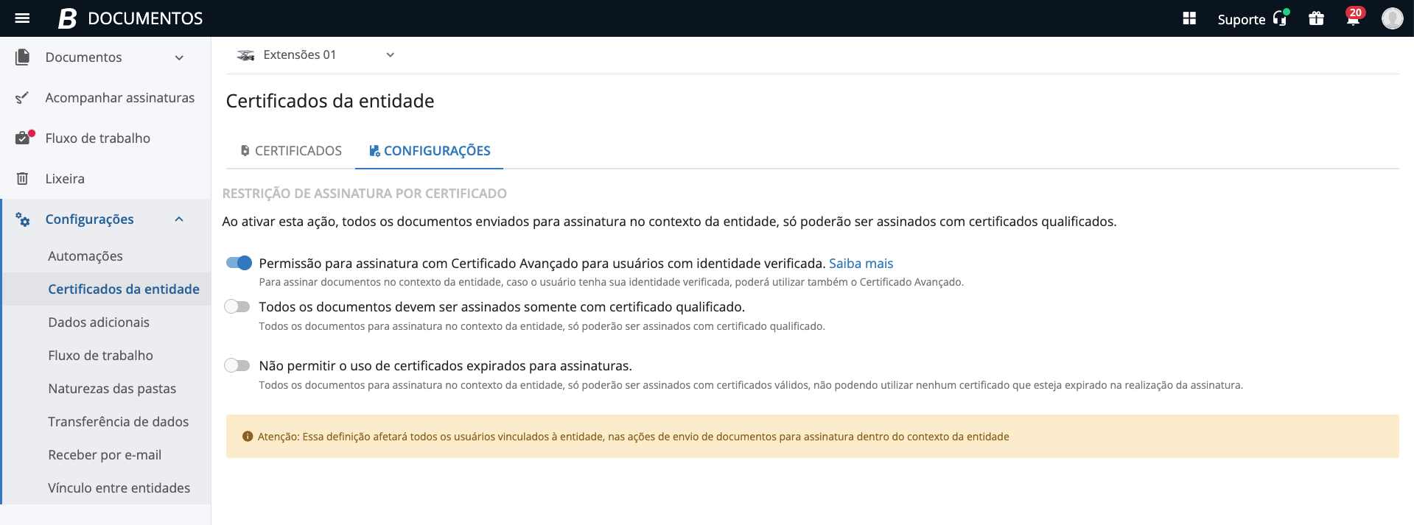1414x525 pixels.
Task: Open the hamburger menu icon
Action: pos(22,18)
